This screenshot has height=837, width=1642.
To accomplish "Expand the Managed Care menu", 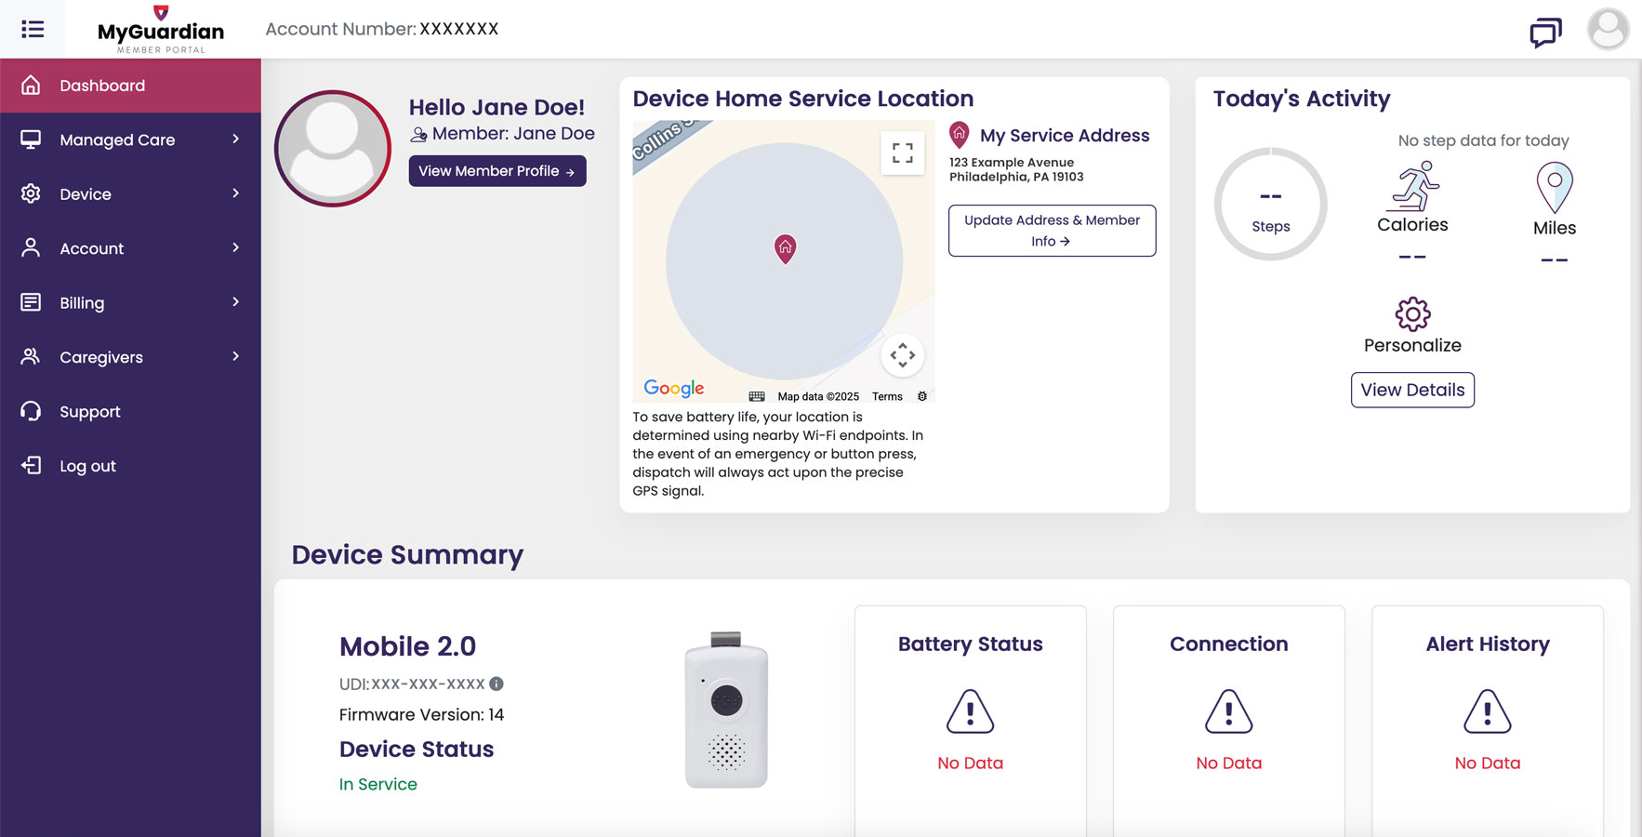I will [x=130, y=139].
